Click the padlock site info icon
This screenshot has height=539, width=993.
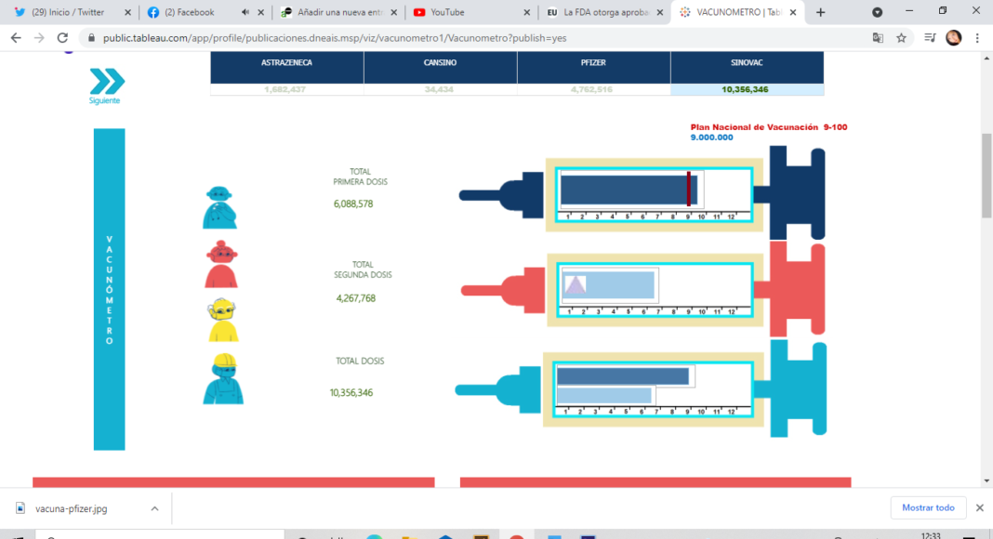tap(91, 38)
